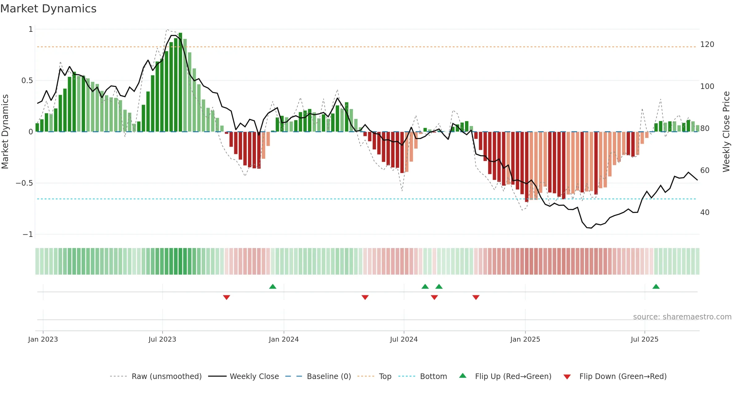
Task: Click the first green flip-up marker after Jul 2024
Action: [425, 286]
